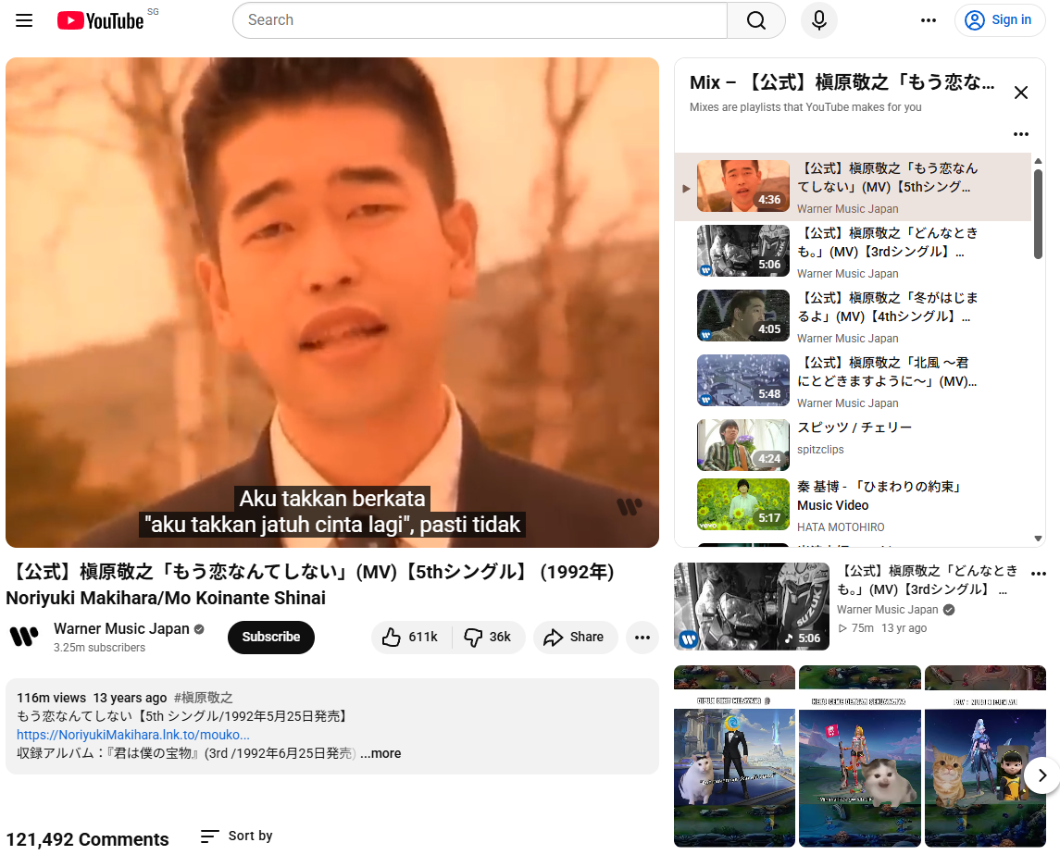Click the video player to pause
This screenshot has height=855, width=1060.
(x=332, y=303)
